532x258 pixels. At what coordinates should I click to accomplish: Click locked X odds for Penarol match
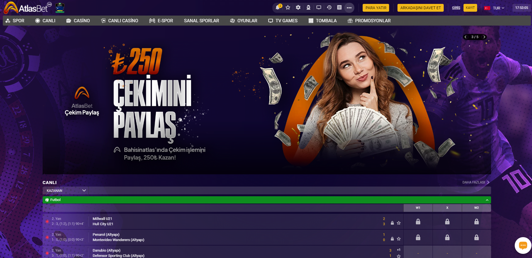[x=447, y=237]
